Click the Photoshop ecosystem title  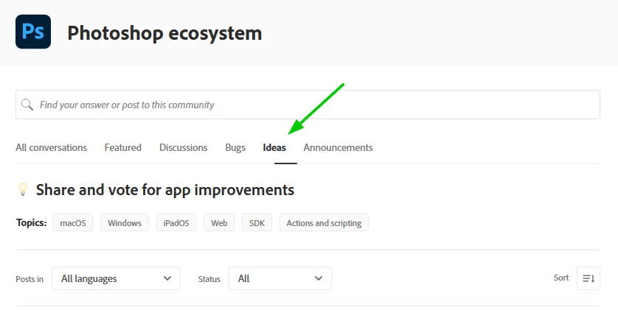point(164,33)
